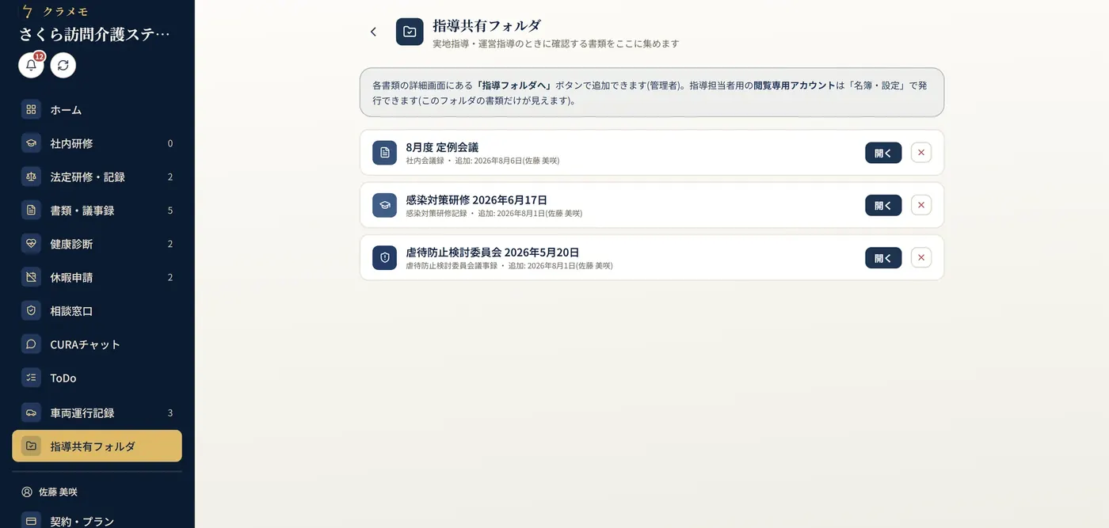
Task: Open 健康診断 in the sidebar
Action: click(97, 244)
